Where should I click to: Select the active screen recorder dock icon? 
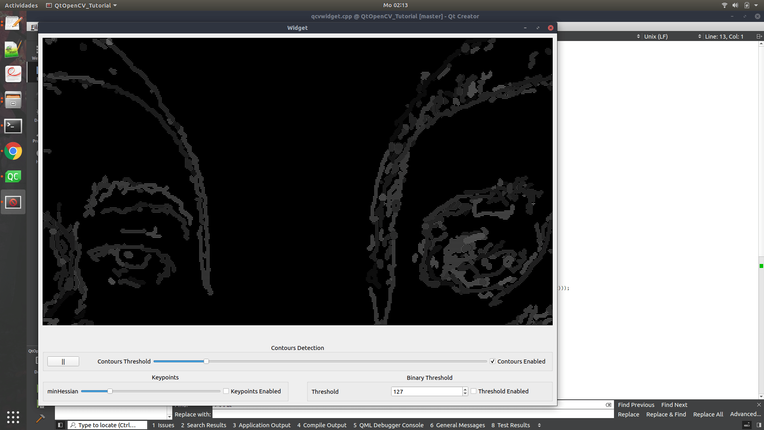coord(13,202)
